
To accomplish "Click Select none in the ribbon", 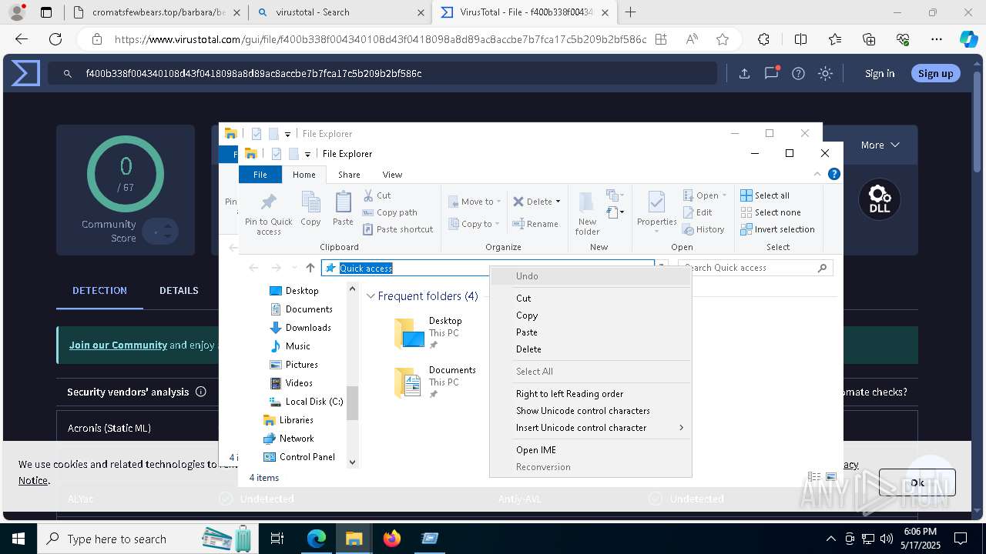I will tap(770, 212).
